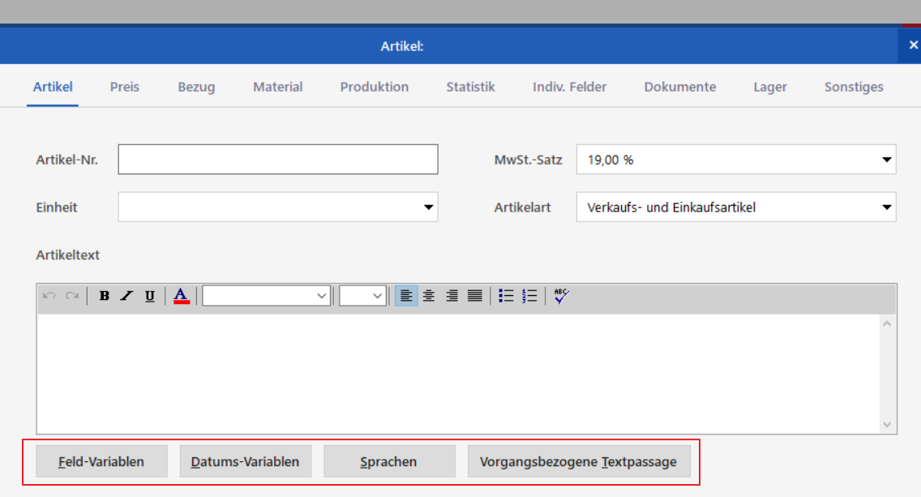Run the spell check

tap(561, 295)
